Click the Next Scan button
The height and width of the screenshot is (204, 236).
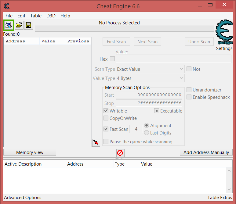tap(147, 42)
